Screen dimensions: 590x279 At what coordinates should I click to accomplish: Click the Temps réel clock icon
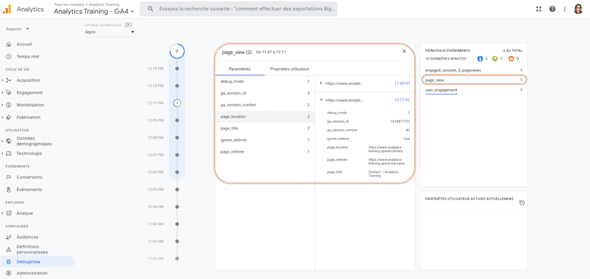click(x=9, y=57)
